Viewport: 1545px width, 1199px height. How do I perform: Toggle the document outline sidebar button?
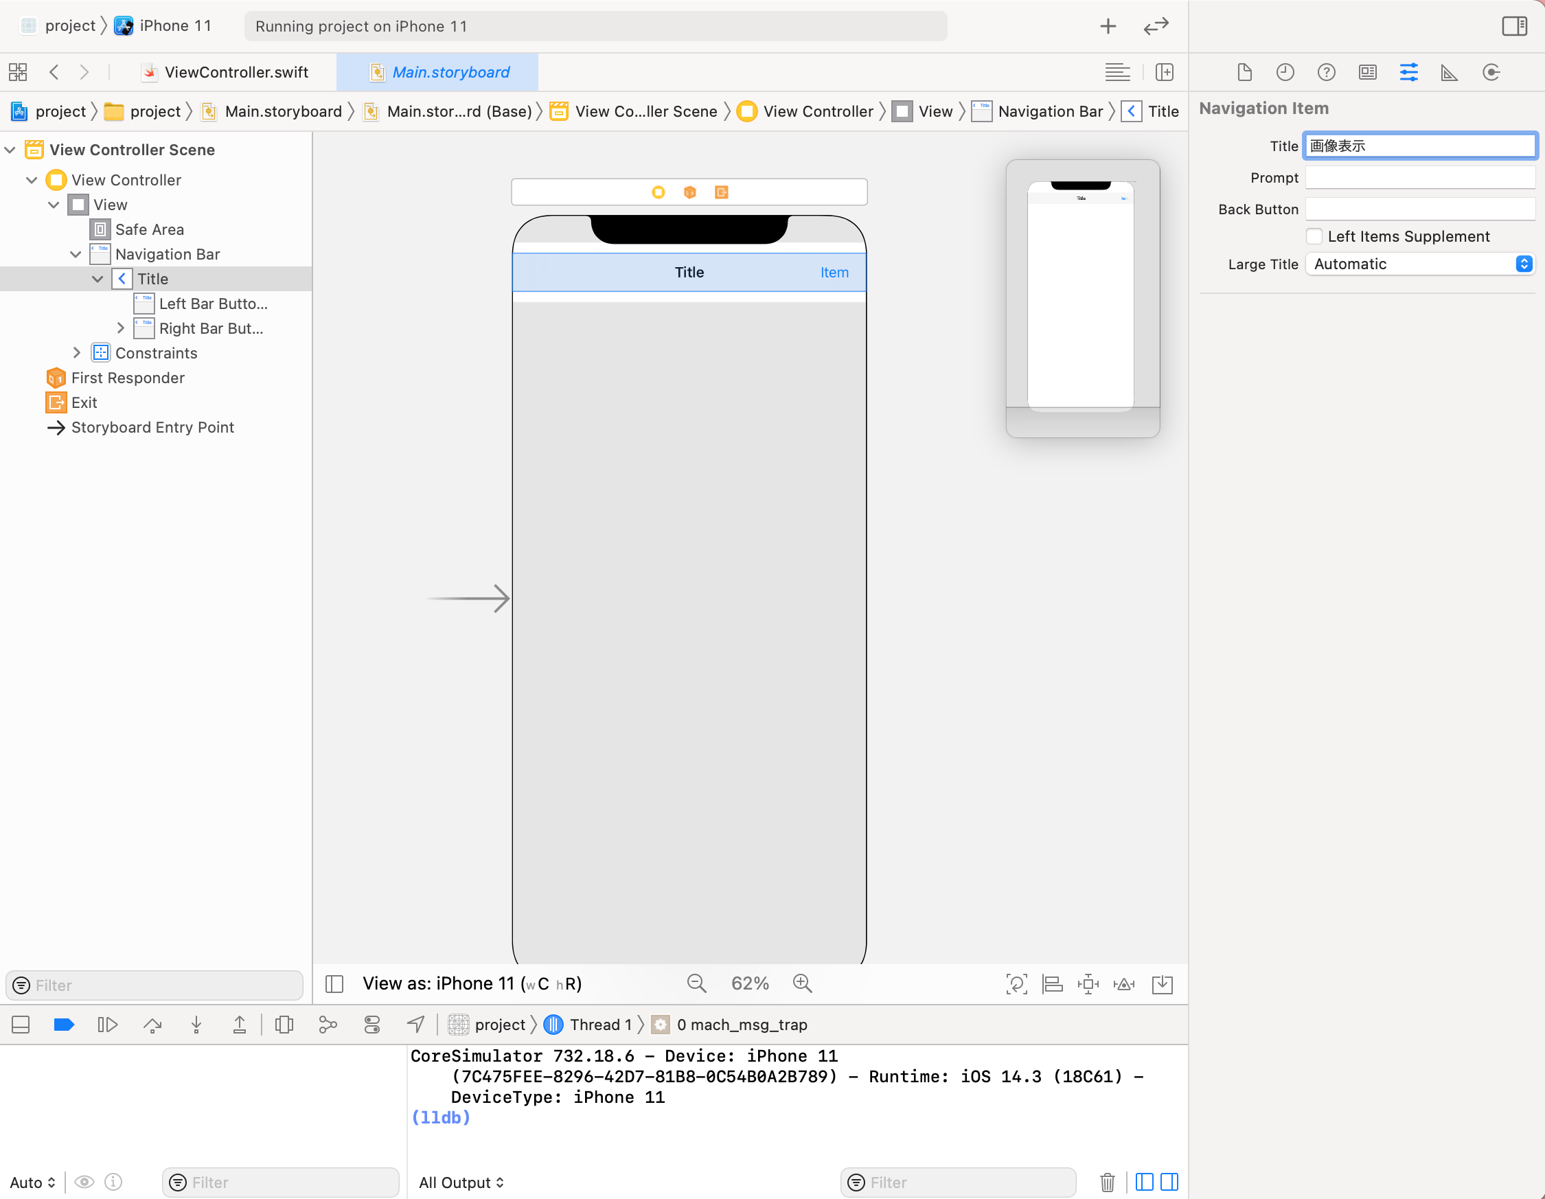tap(334, 983)
